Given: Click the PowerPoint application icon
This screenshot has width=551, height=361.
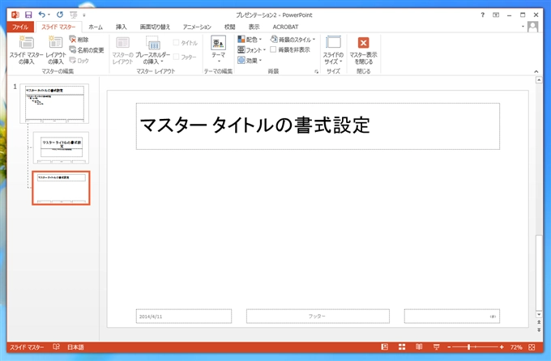Looking at the screenshot, I should coord(15,15).
